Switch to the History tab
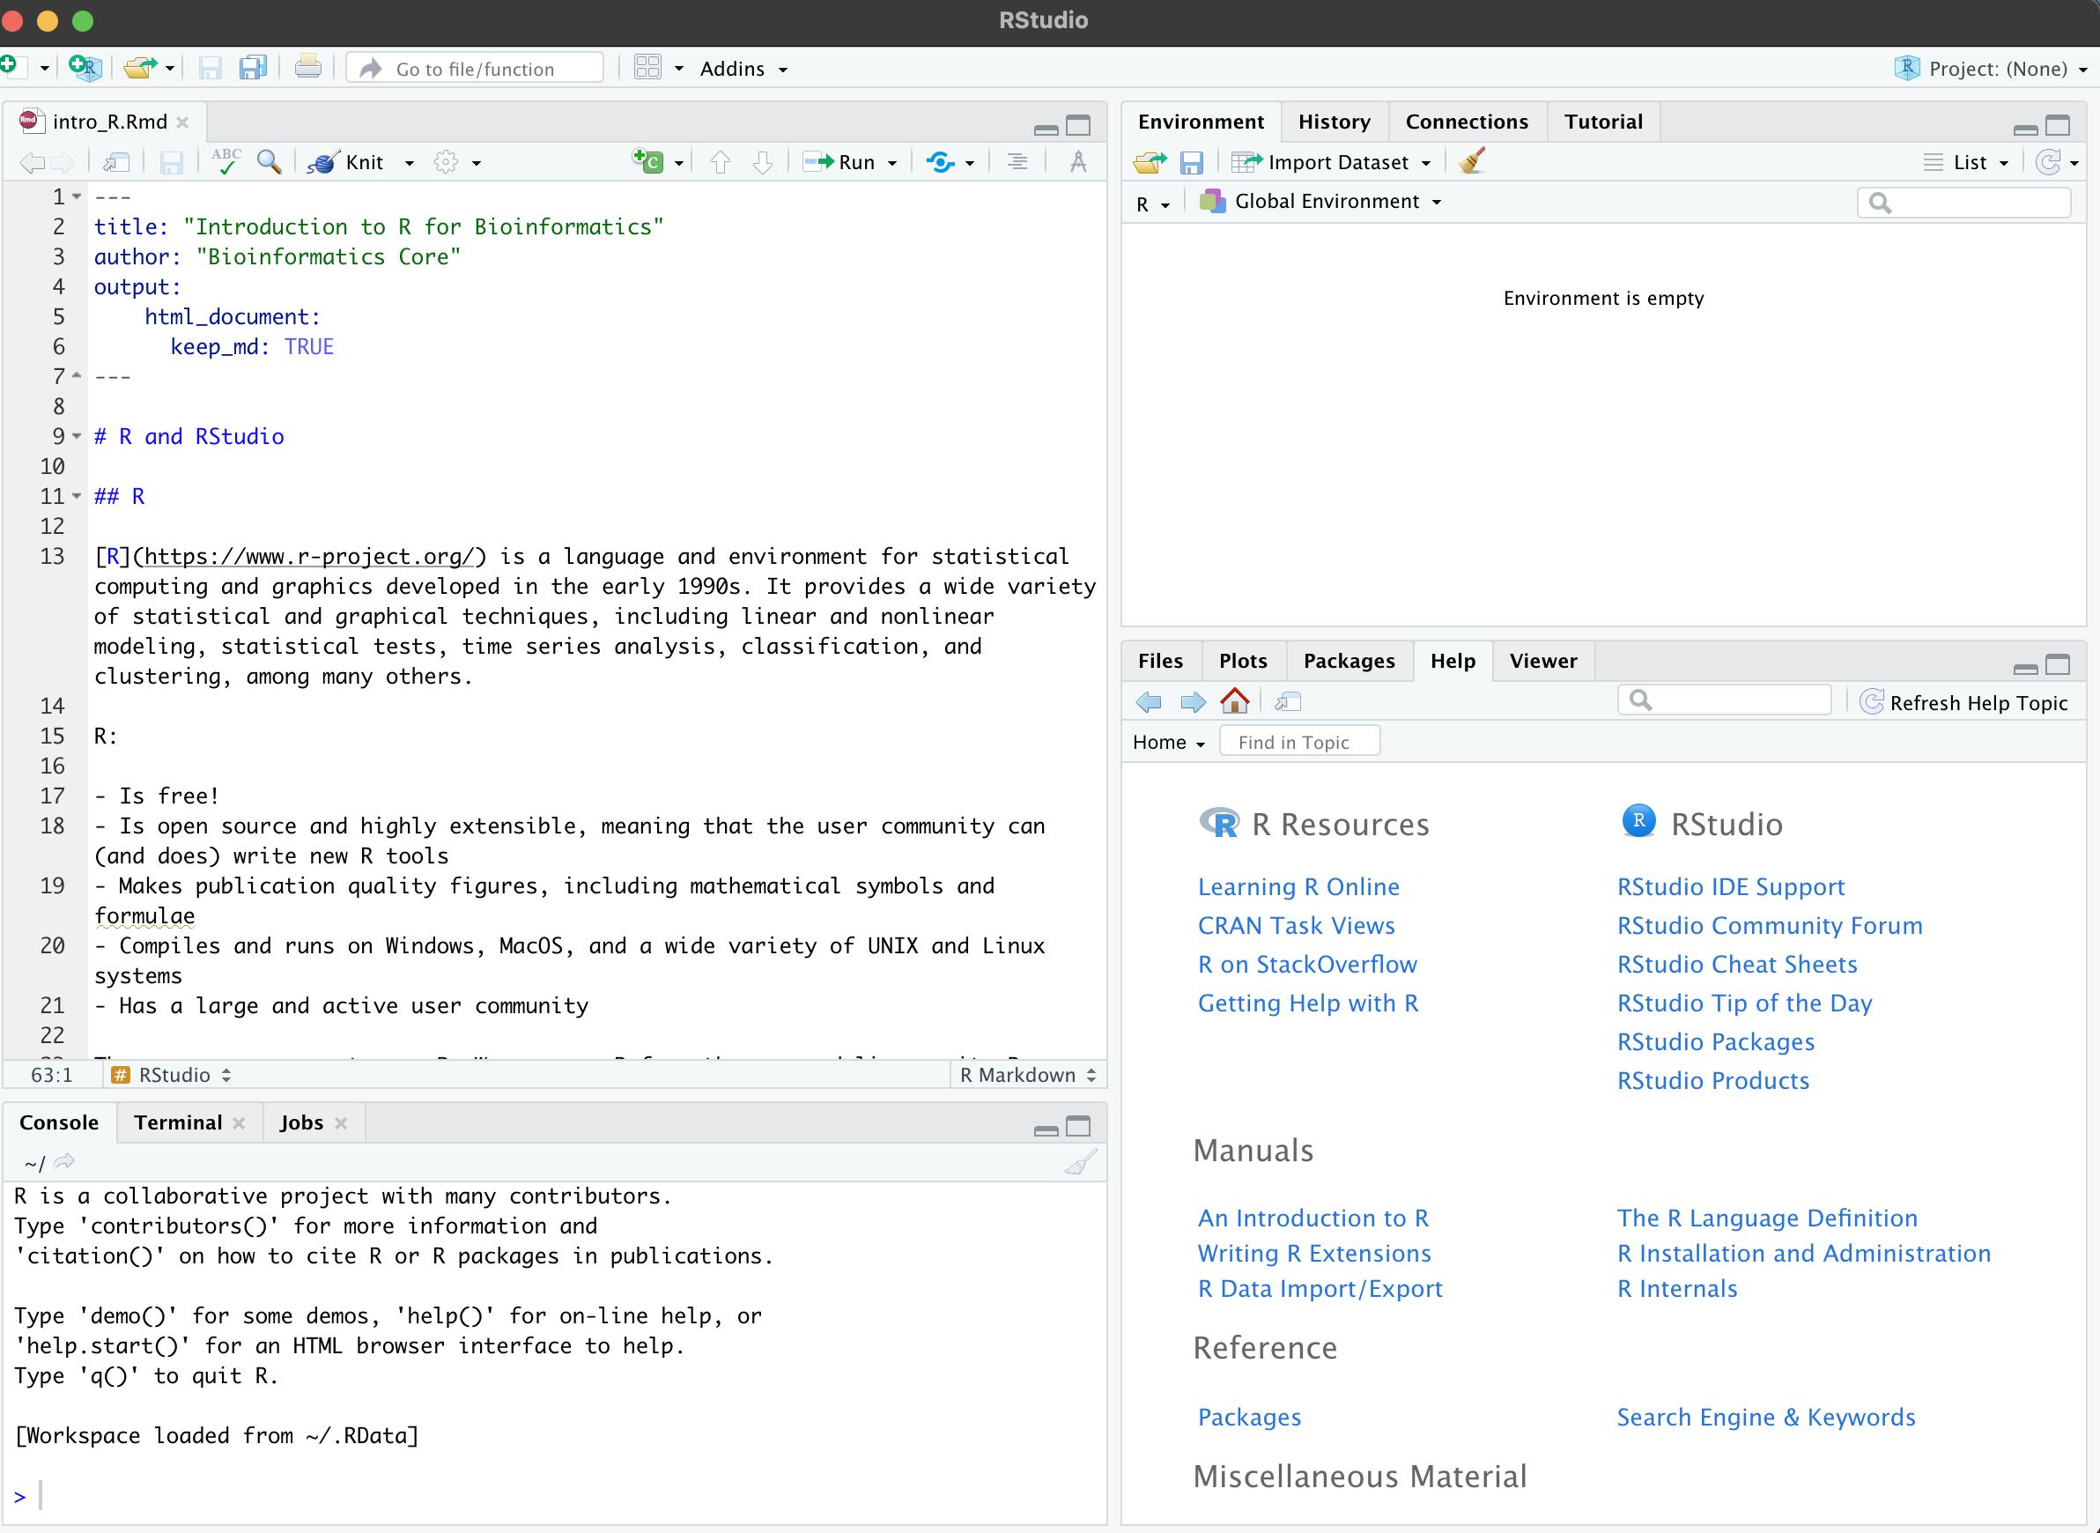 click(1334, 122)
